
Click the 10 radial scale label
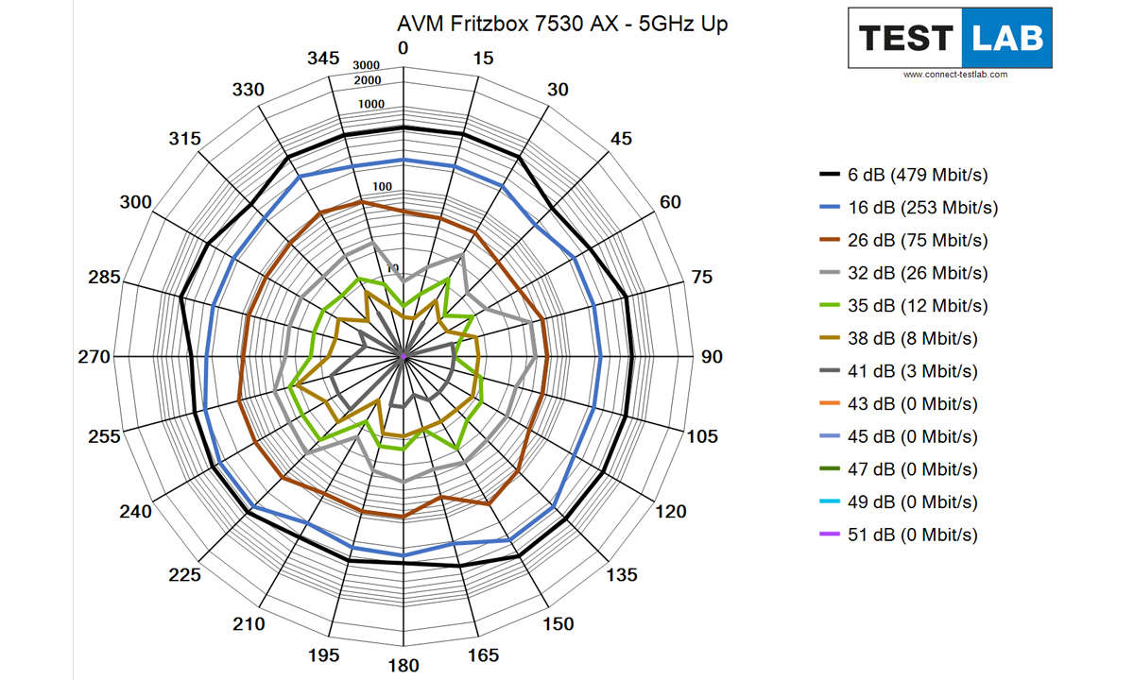392,268
